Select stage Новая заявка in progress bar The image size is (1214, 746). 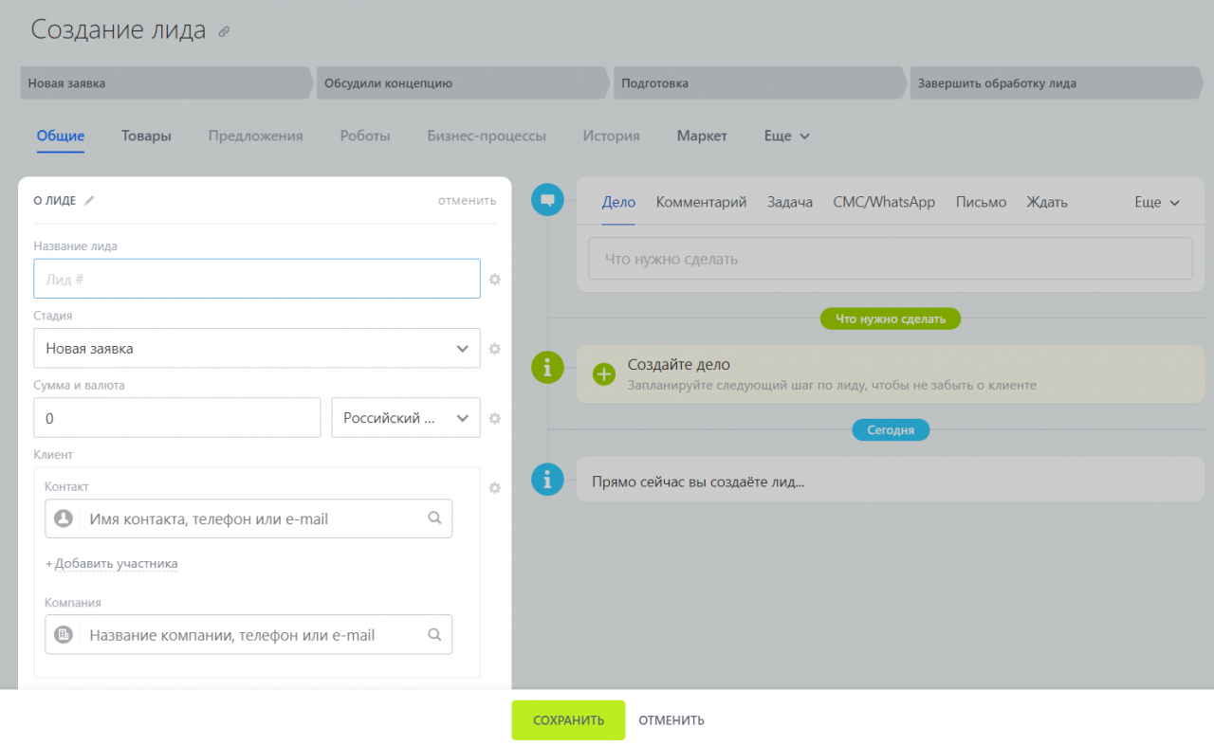(166, 83)
